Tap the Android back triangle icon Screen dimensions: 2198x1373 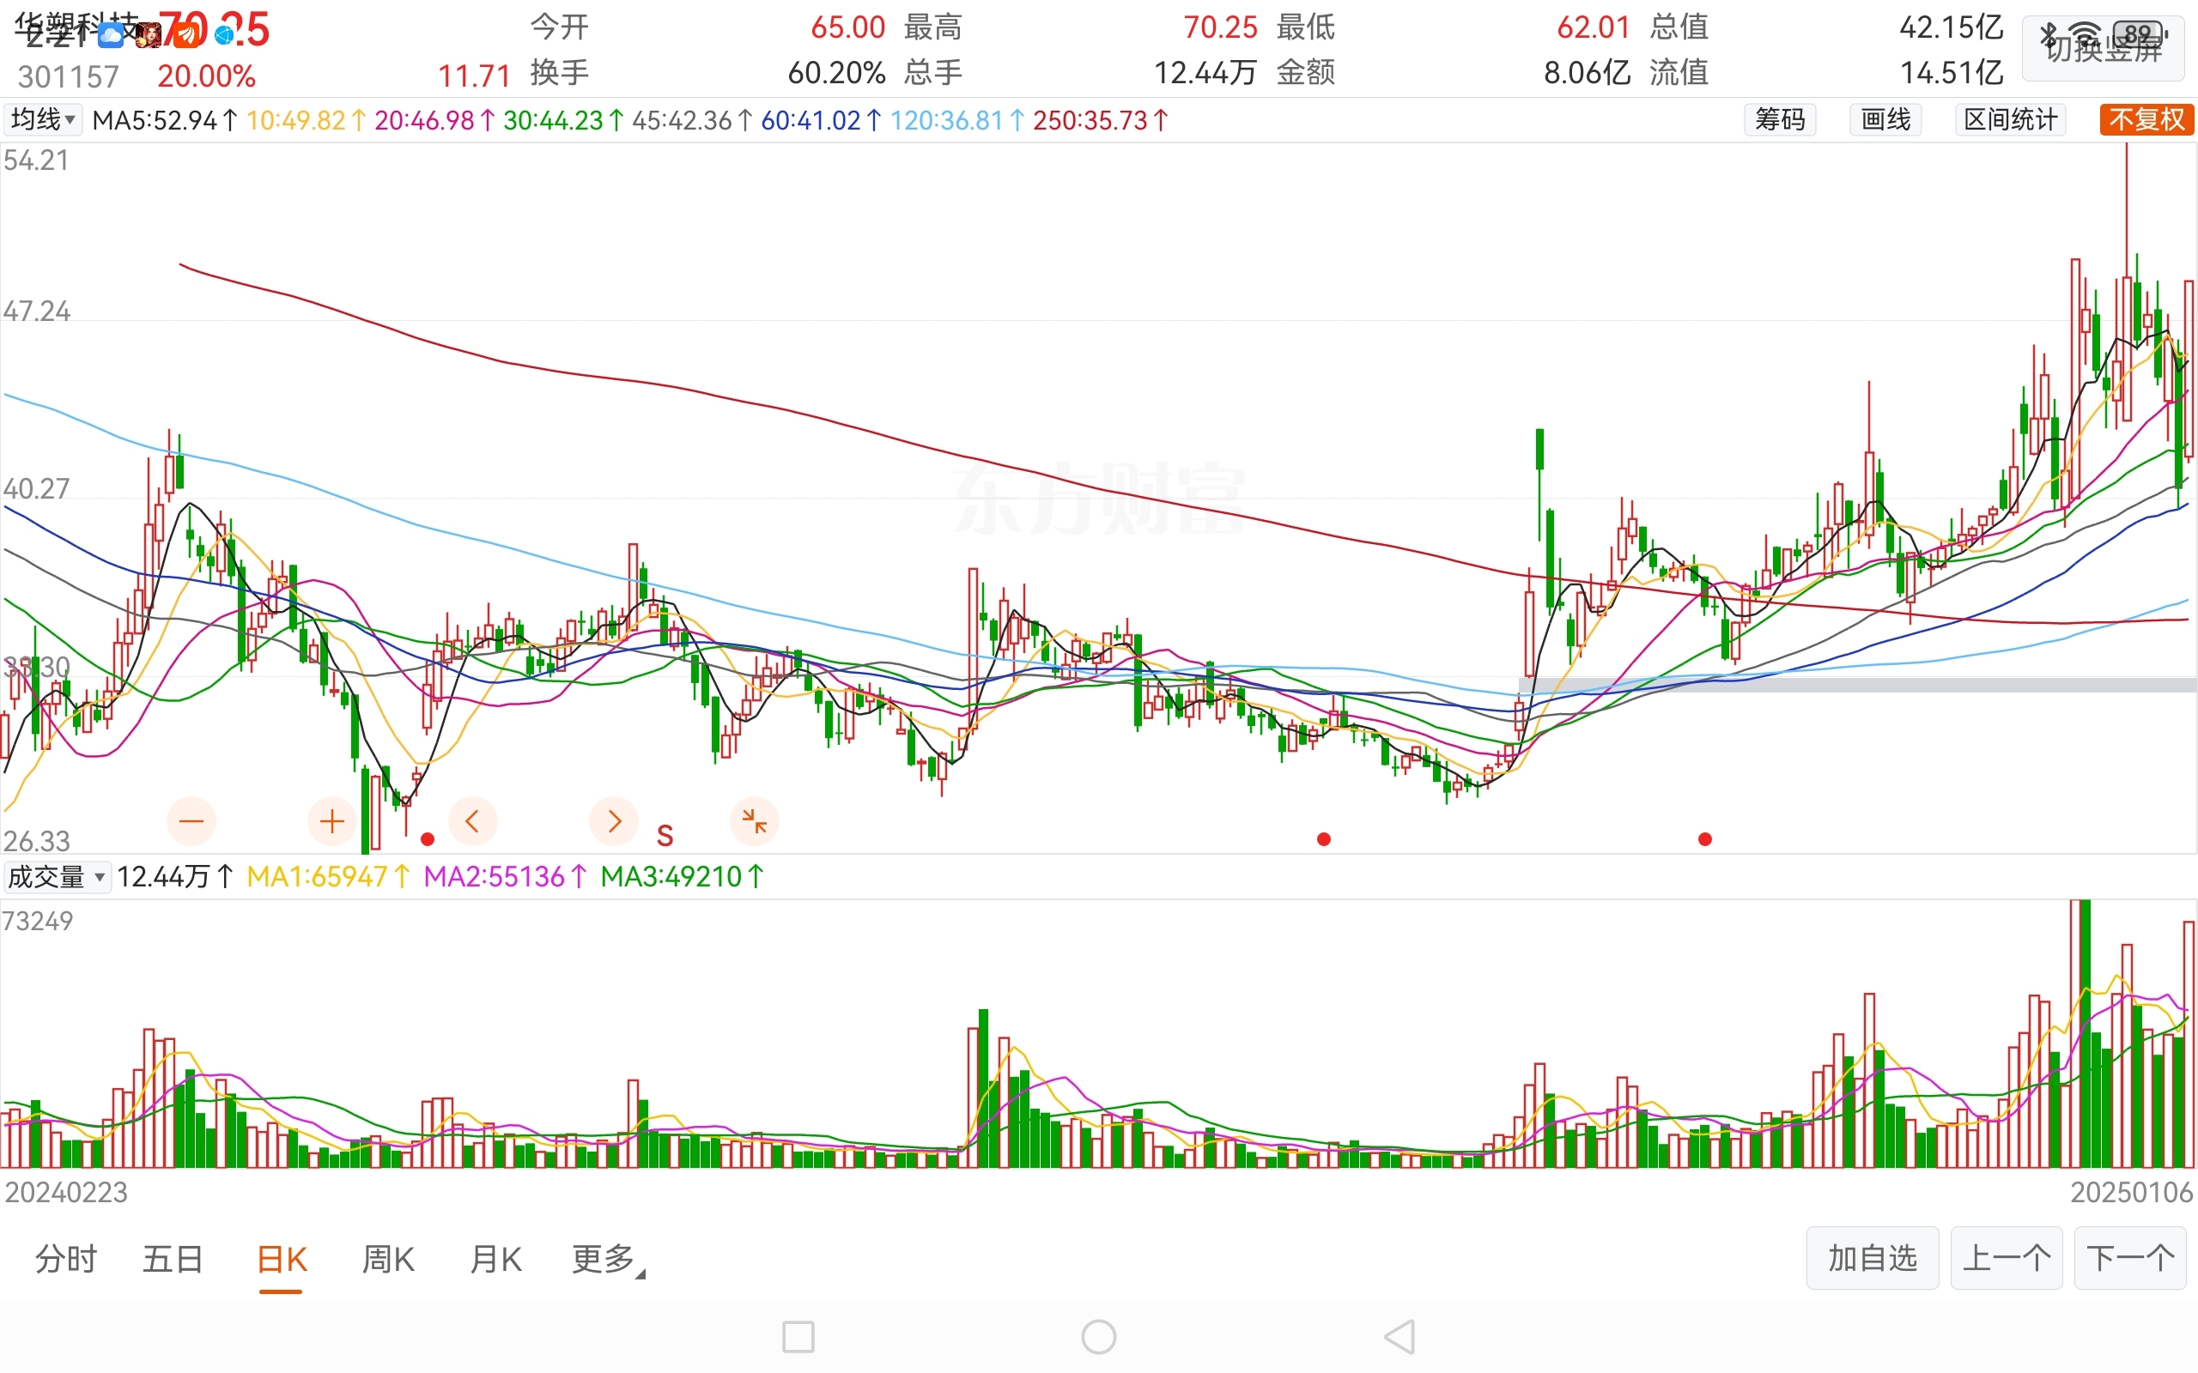tap(1400, 1337)
